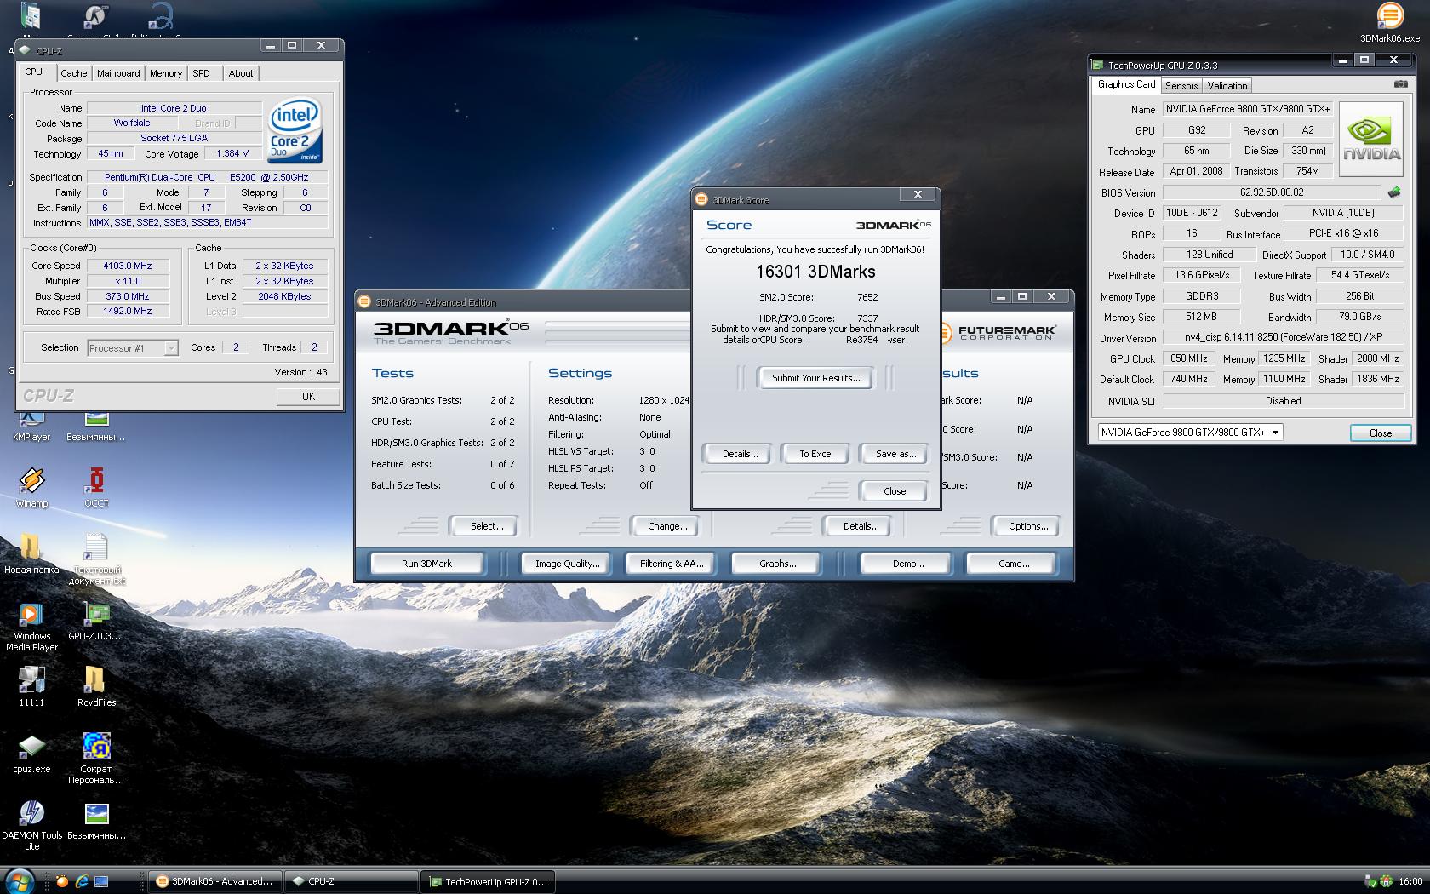Click Close in the GPU-Z window
The image size is (1430, 894).
(1381, 433)
